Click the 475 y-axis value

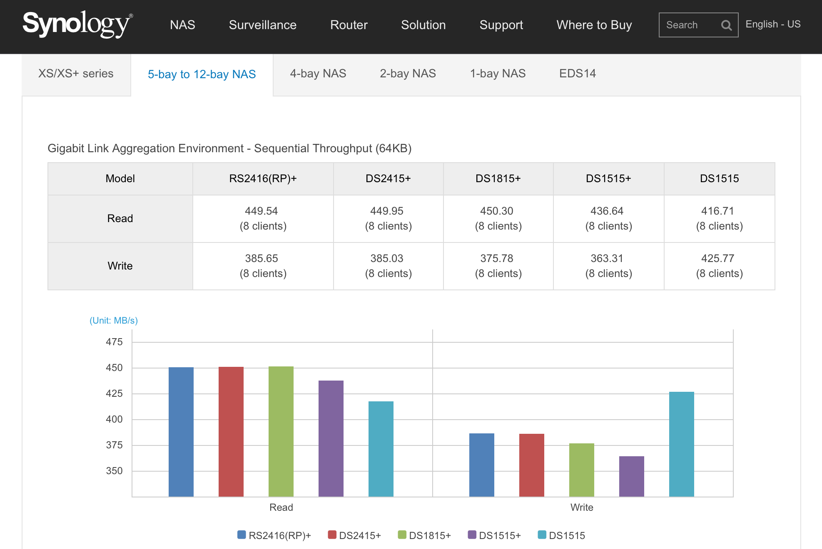(114, 342)
